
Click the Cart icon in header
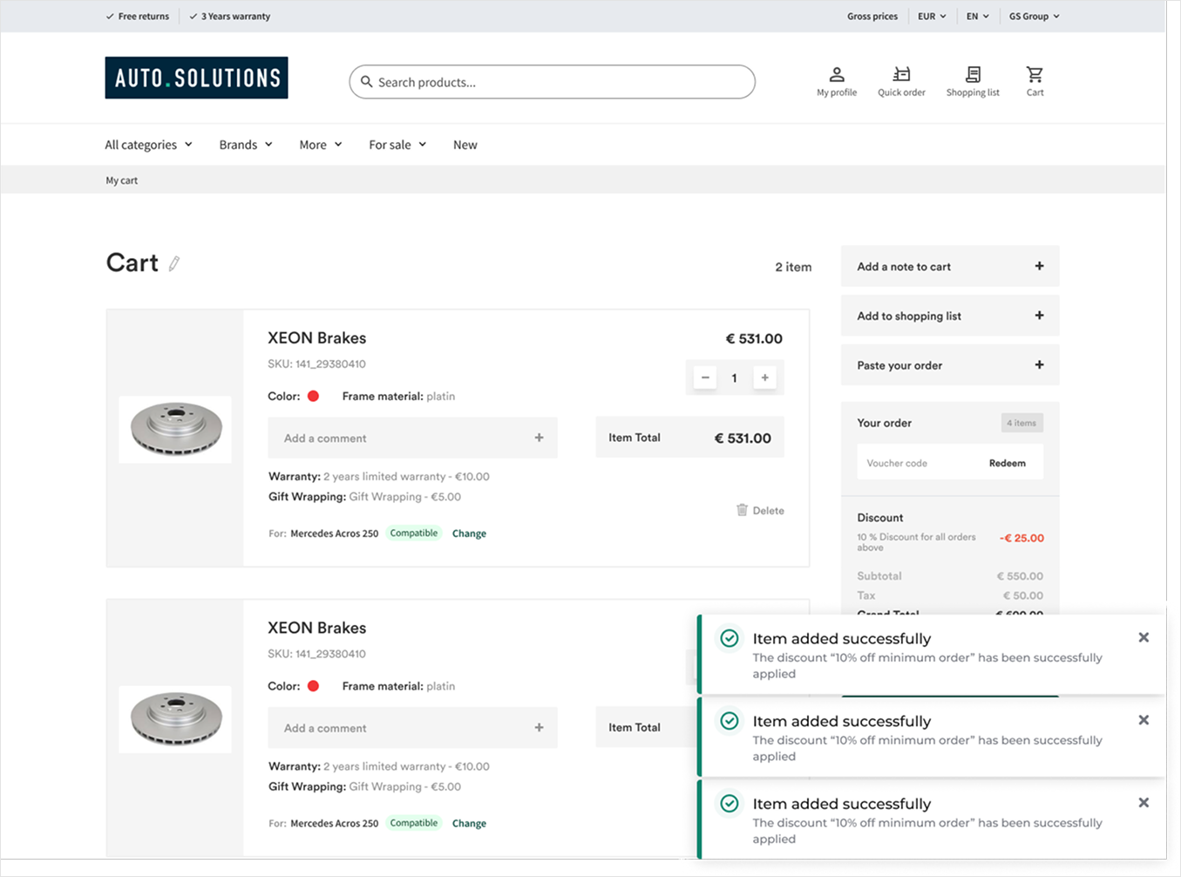1035,75
